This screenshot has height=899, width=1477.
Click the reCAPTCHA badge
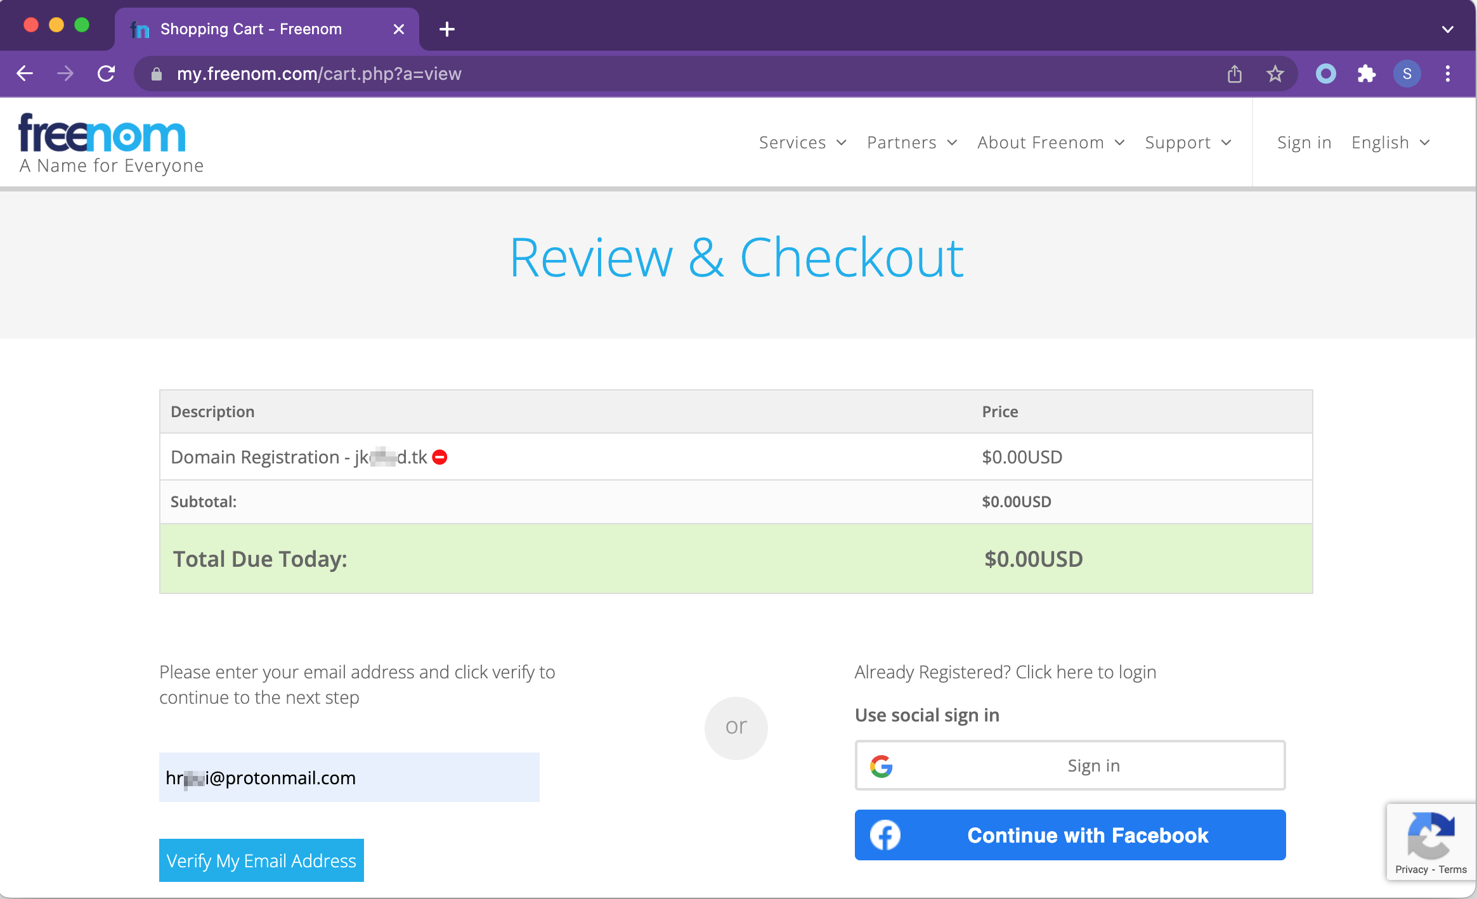(x=1431, y=841)
